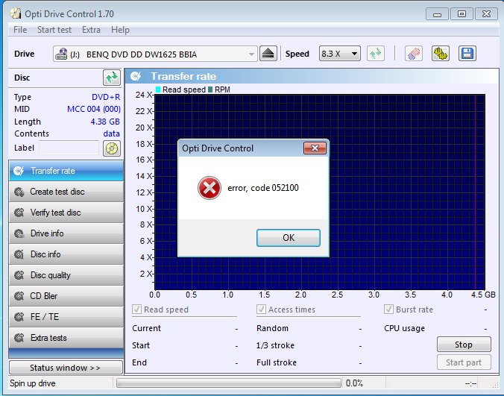Click the Extra tests sidebar icon
Viewport: 504px width, 396px height.
point(19,338)
